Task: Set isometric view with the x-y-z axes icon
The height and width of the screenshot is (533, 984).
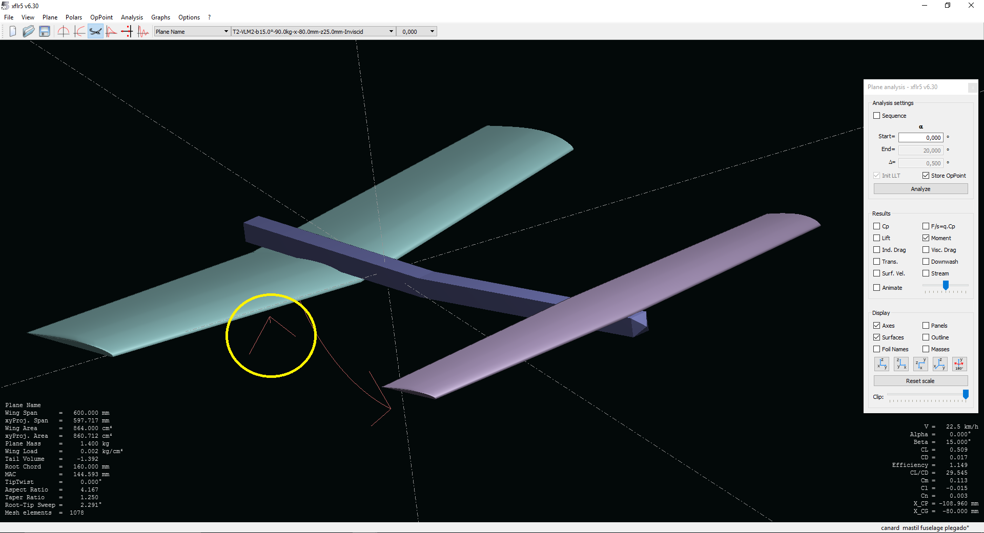Action: (x=939, y=364)
